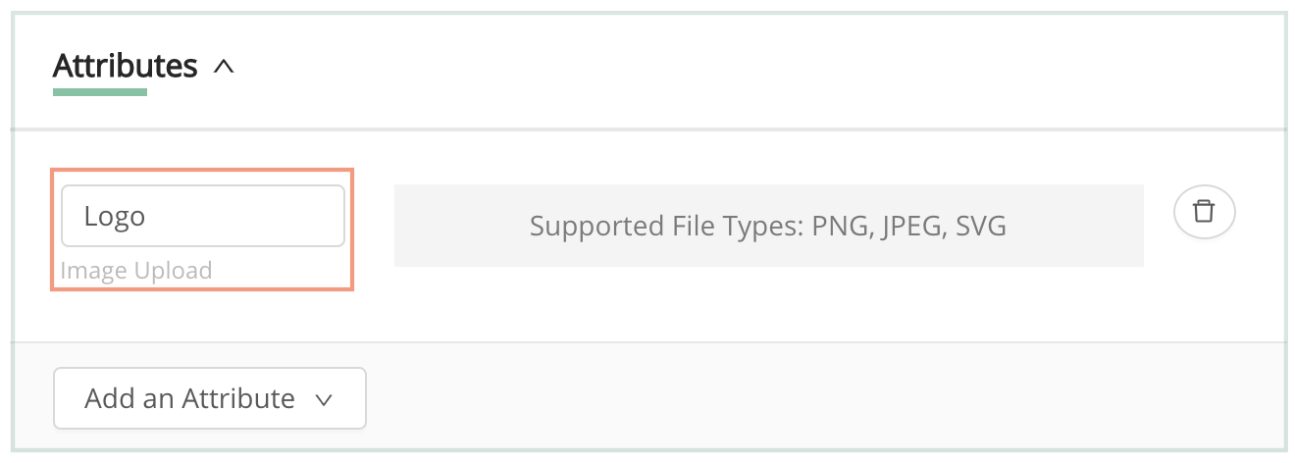
Task: Select the Image Upload label under Logo
Action: (x=136, y=270)
